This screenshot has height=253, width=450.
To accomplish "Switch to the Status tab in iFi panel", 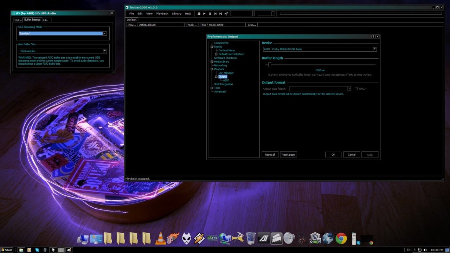I will pyautogui.click(x=18, y=20).
